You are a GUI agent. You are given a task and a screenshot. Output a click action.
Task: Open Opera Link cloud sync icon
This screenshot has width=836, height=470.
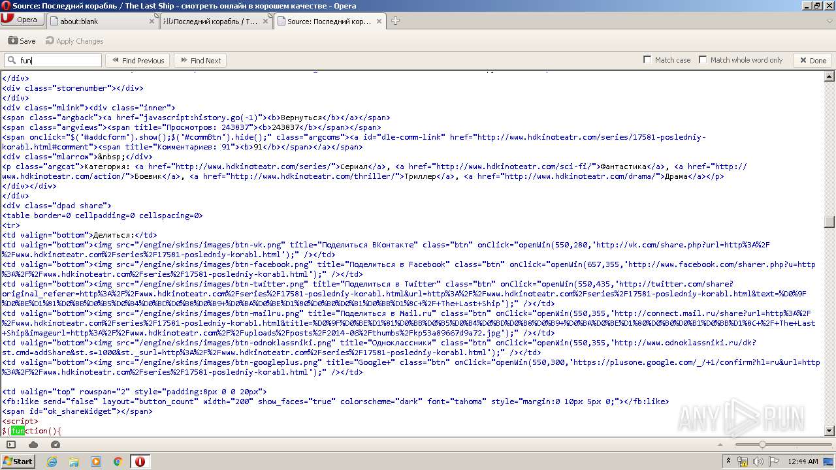click(x=33, y=445)
